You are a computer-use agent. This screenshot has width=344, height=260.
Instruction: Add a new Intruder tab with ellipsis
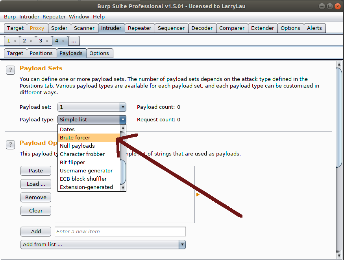(74, 41)
